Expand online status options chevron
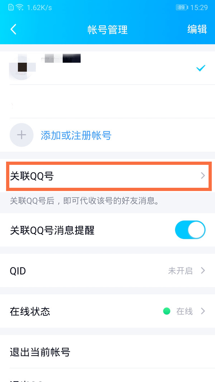This screenshot has width=215, height=382. (x=203, y=311)
